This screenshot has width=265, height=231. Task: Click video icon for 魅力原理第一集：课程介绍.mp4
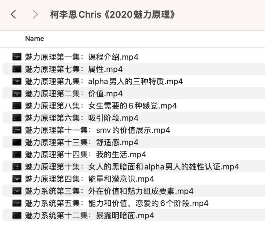17,57
